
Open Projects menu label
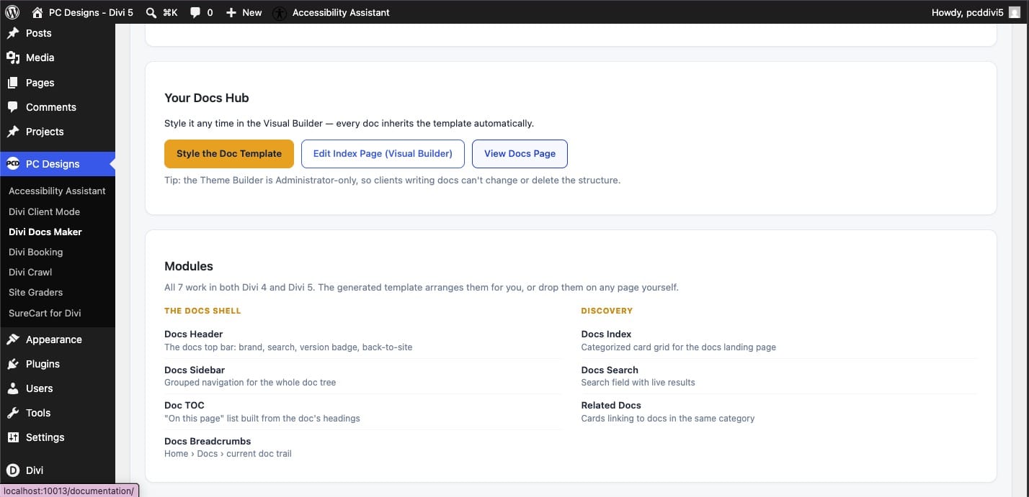click(x=45, y=132)
